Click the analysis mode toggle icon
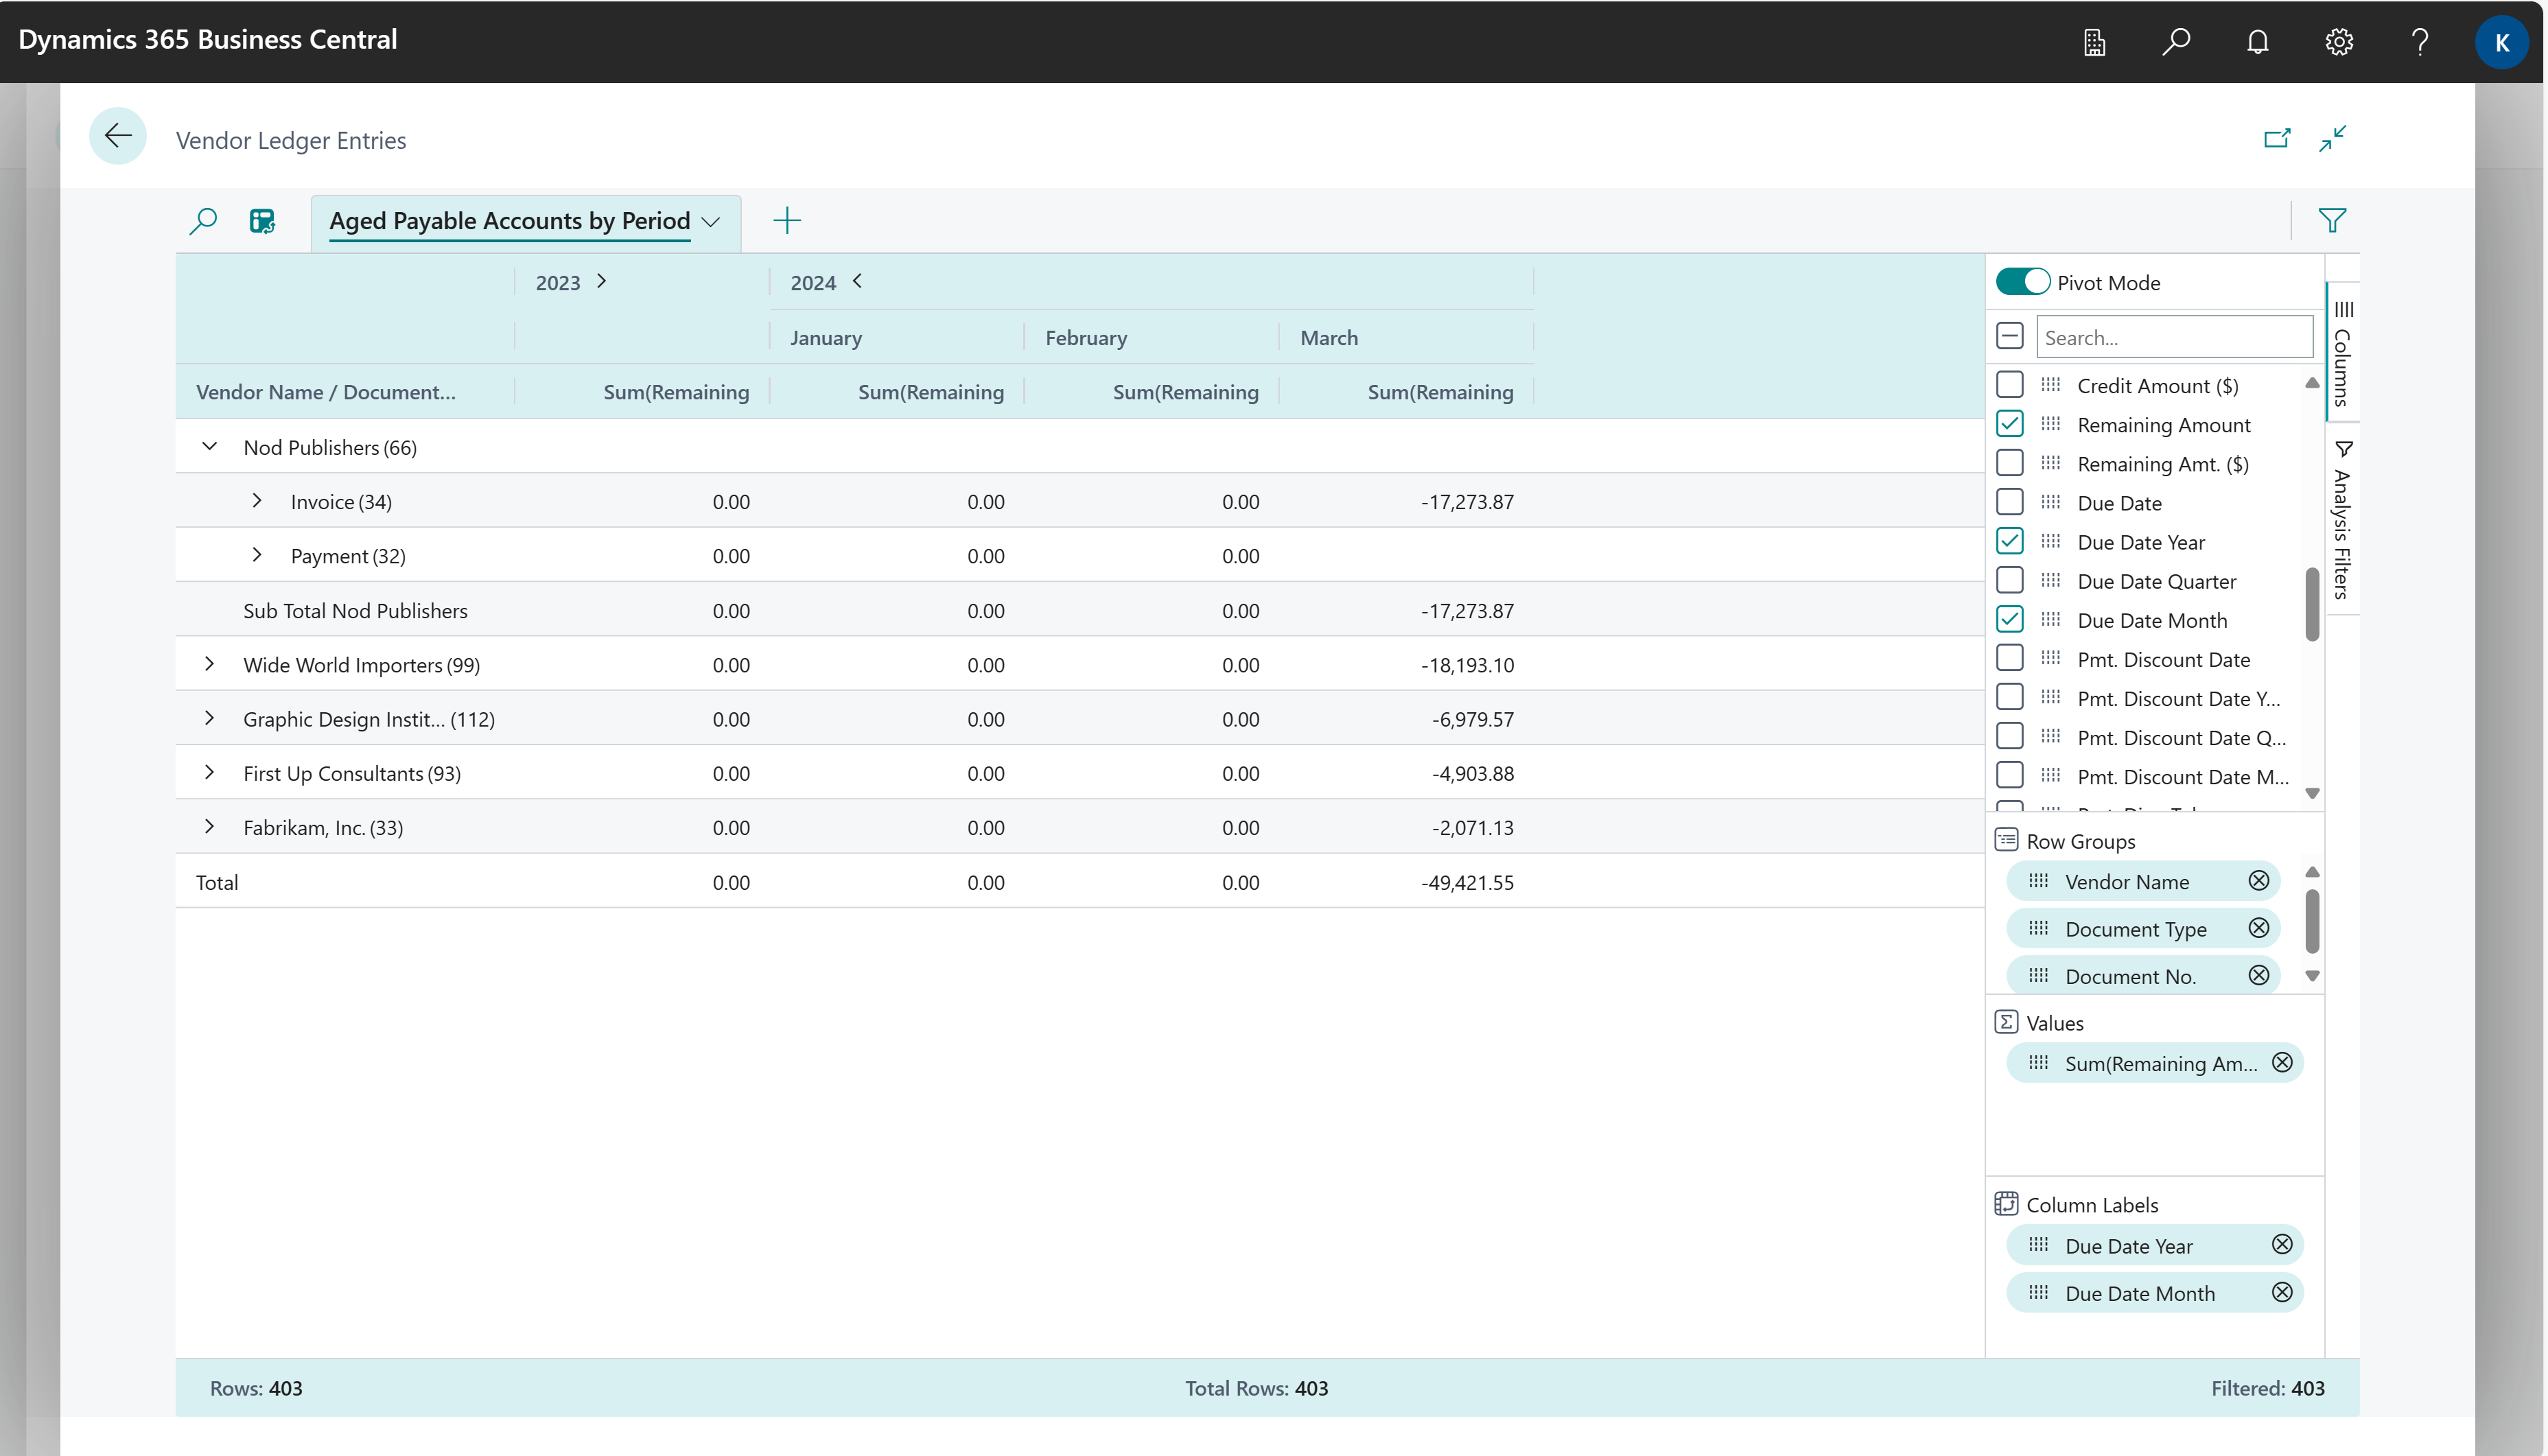2548x1456 pixels. [x=262, y=221]
